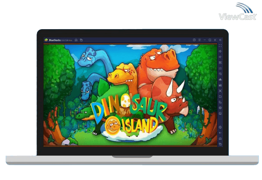Click the Dinosaur Island game splash screen
Screen dimensions: 262x180
tap(130, 95)
